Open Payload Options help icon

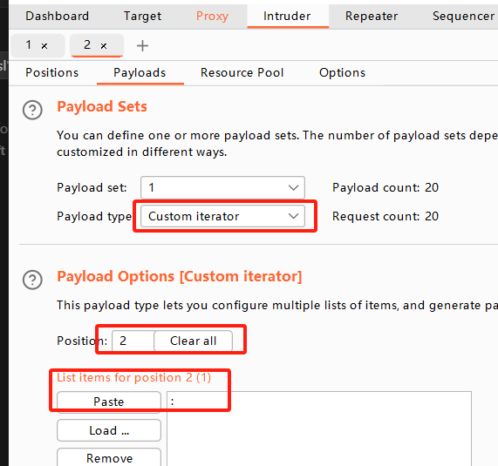point(32,280)
